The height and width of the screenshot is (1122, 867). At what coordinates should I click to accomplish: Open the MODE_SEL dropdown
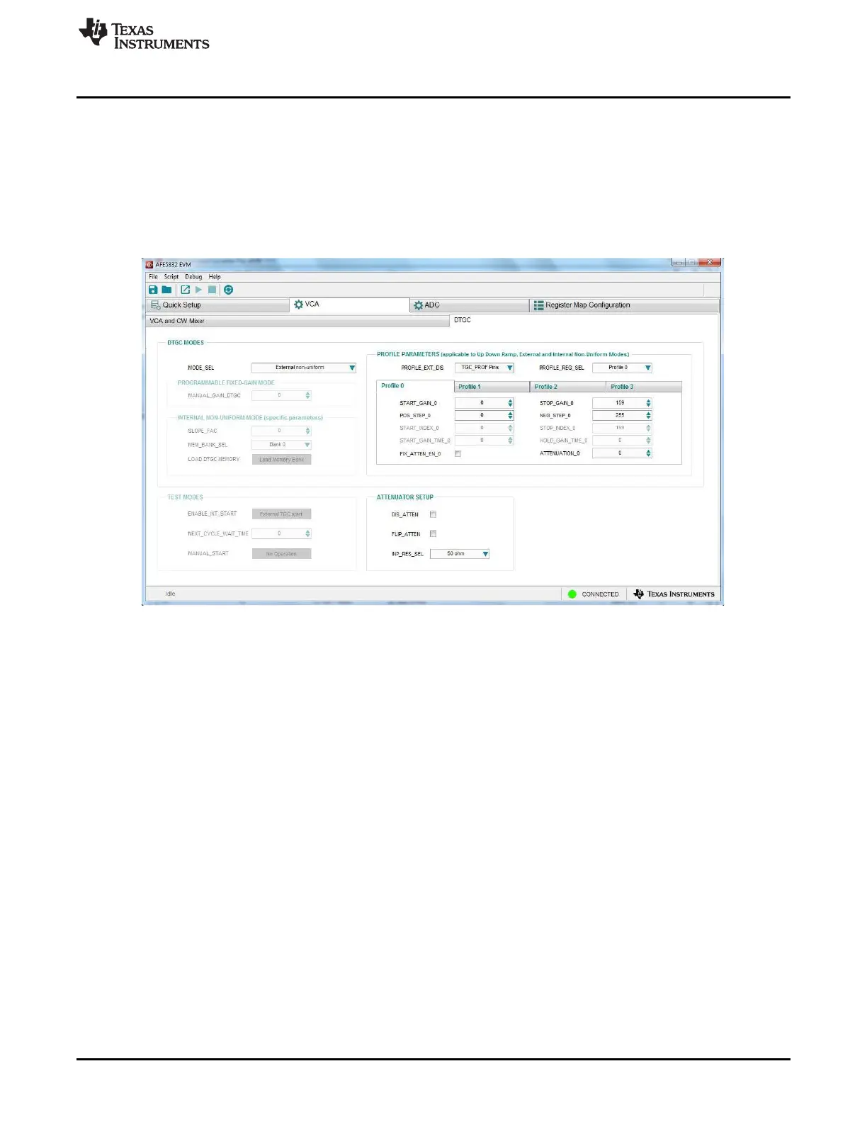tap(304, 368)
